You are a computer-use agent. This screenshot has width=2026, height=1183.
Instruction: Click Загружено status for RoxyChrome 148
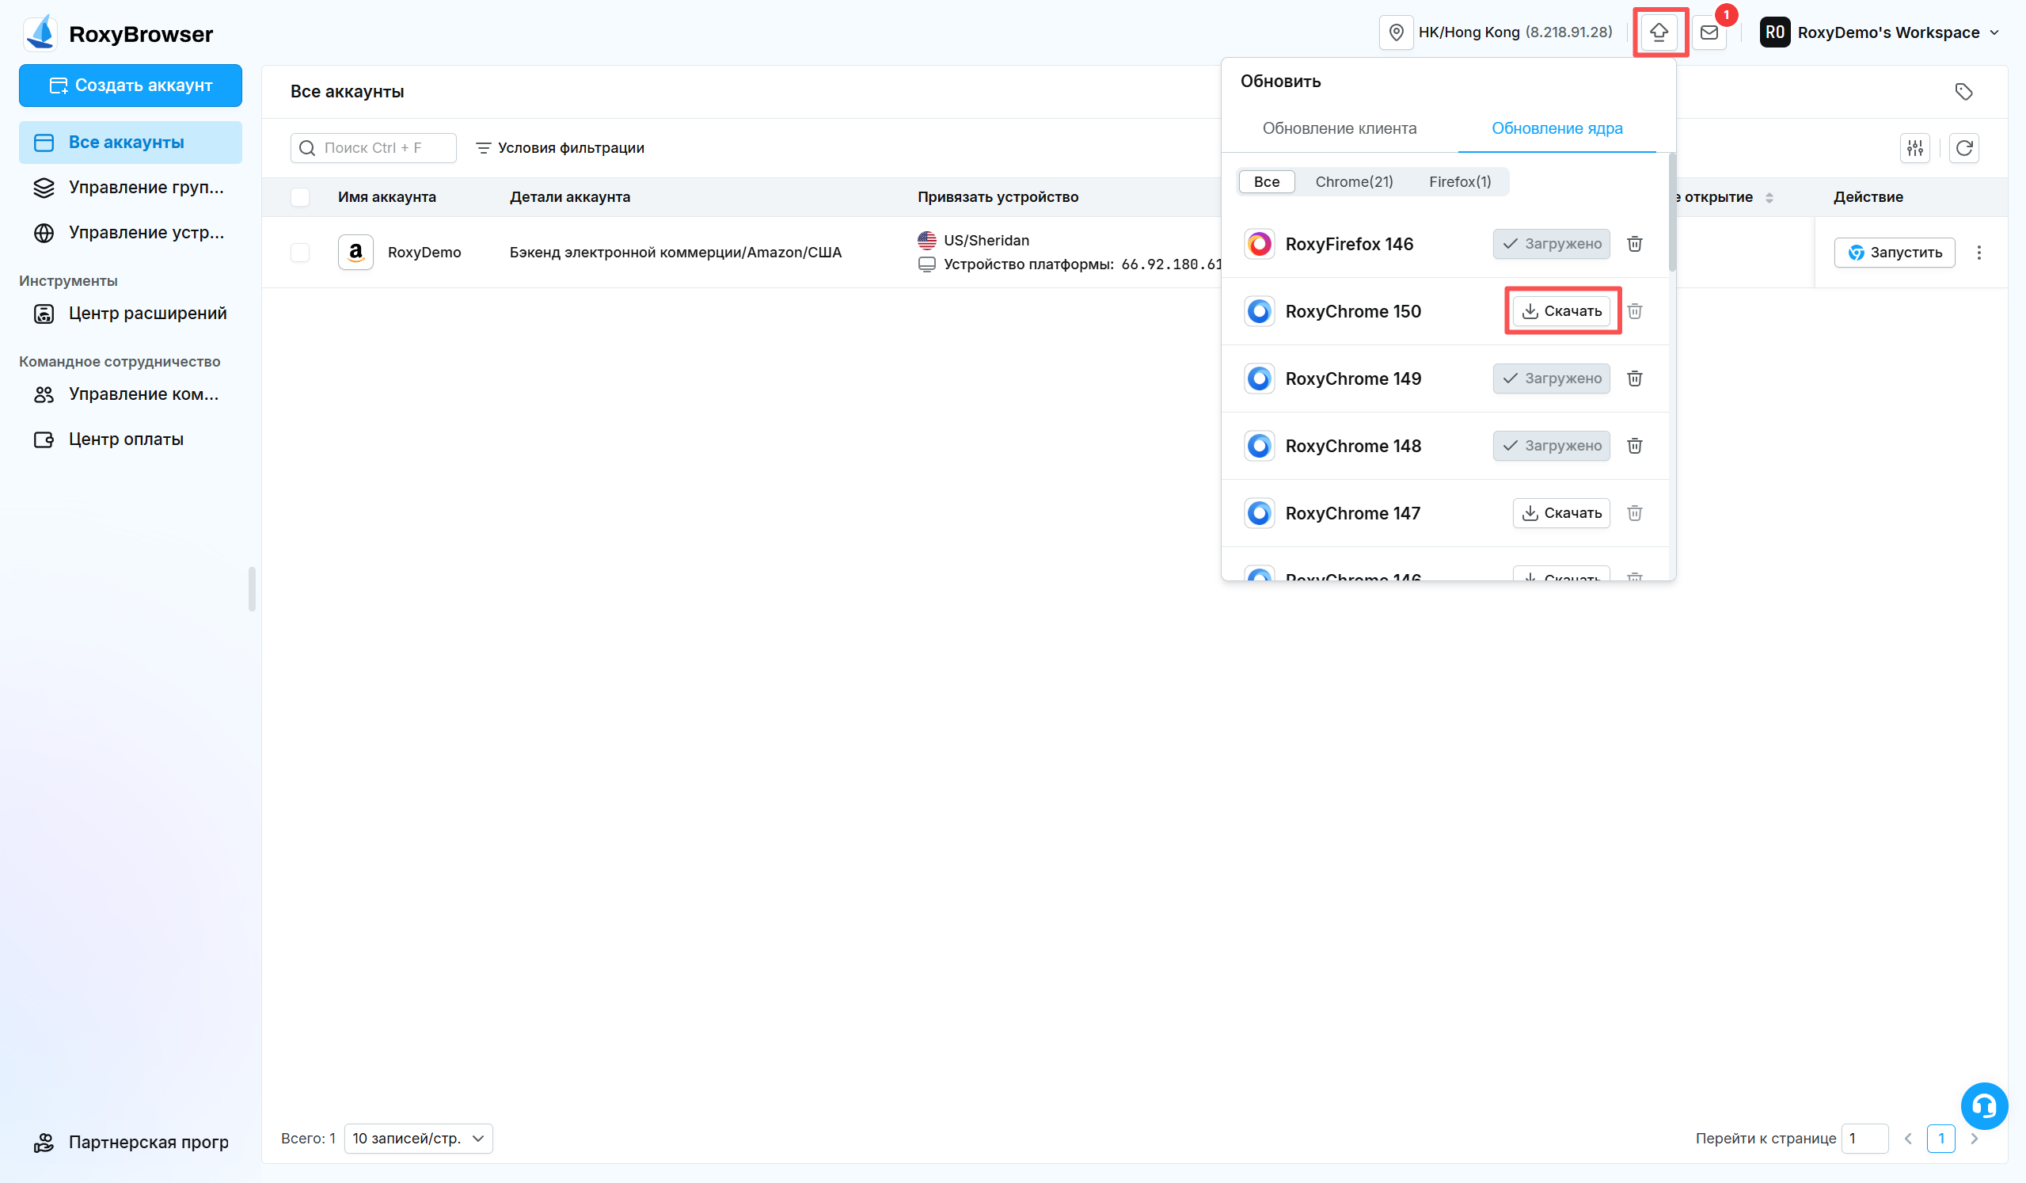1551,446
